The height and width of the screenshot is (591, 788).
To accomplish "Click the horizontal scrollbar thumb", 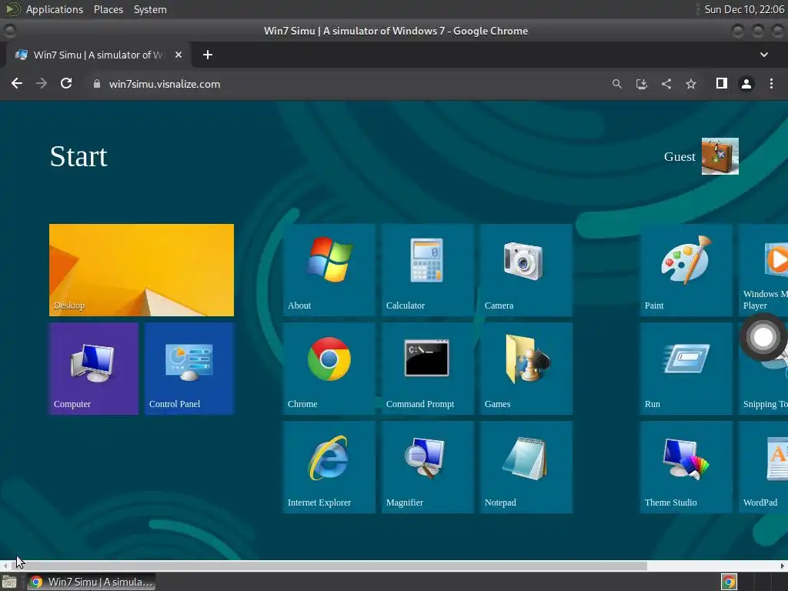I will coord(329,566).
